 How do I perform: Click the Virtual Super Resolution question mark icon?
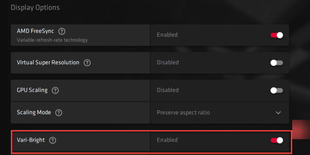87,63
